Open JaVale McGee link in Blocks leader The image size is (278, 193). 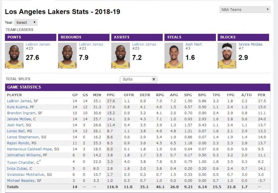[250, 44]
